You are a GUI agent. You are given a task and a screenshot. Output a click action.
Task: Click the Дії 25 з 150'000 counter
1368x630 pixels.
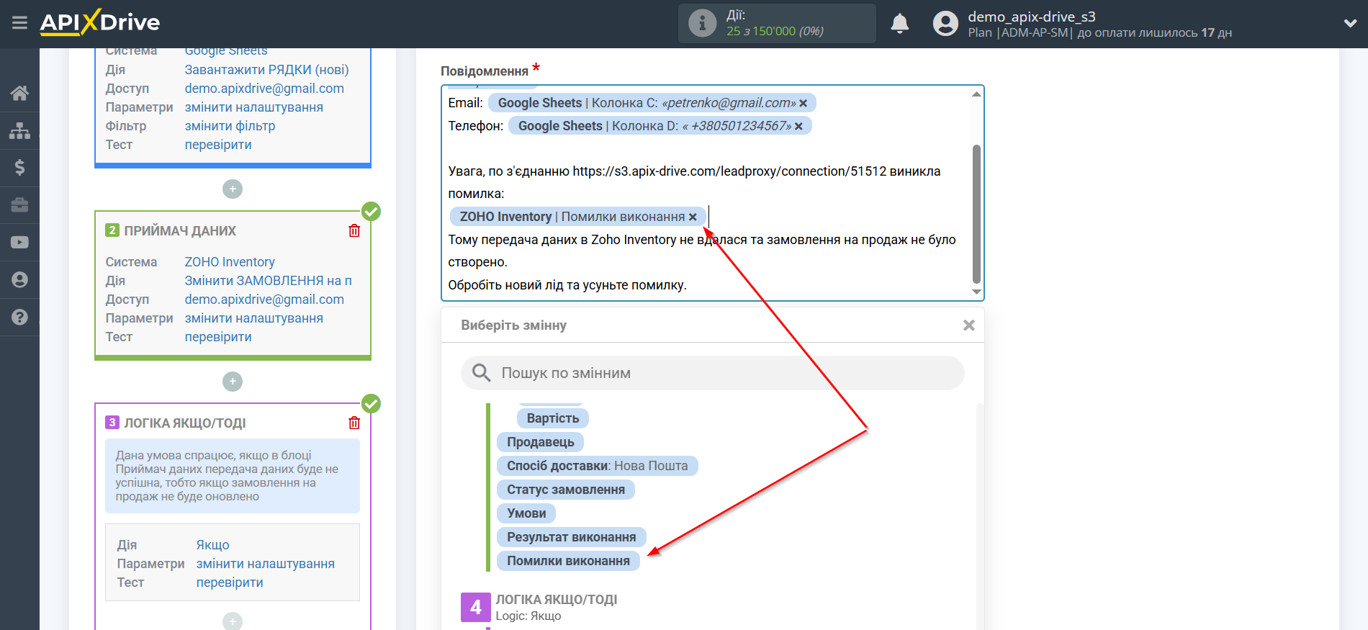point(775,24)
